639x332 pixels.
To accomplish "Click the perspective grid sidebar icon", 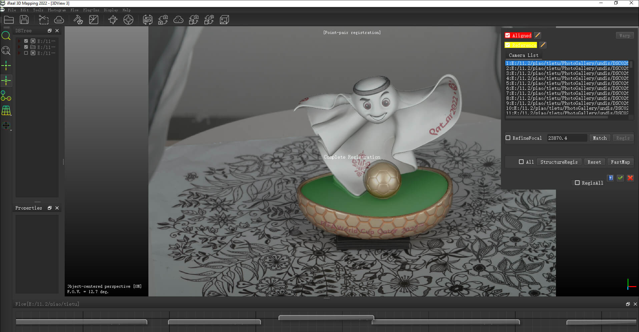I will pyautogui.click(x=6, y=110).
